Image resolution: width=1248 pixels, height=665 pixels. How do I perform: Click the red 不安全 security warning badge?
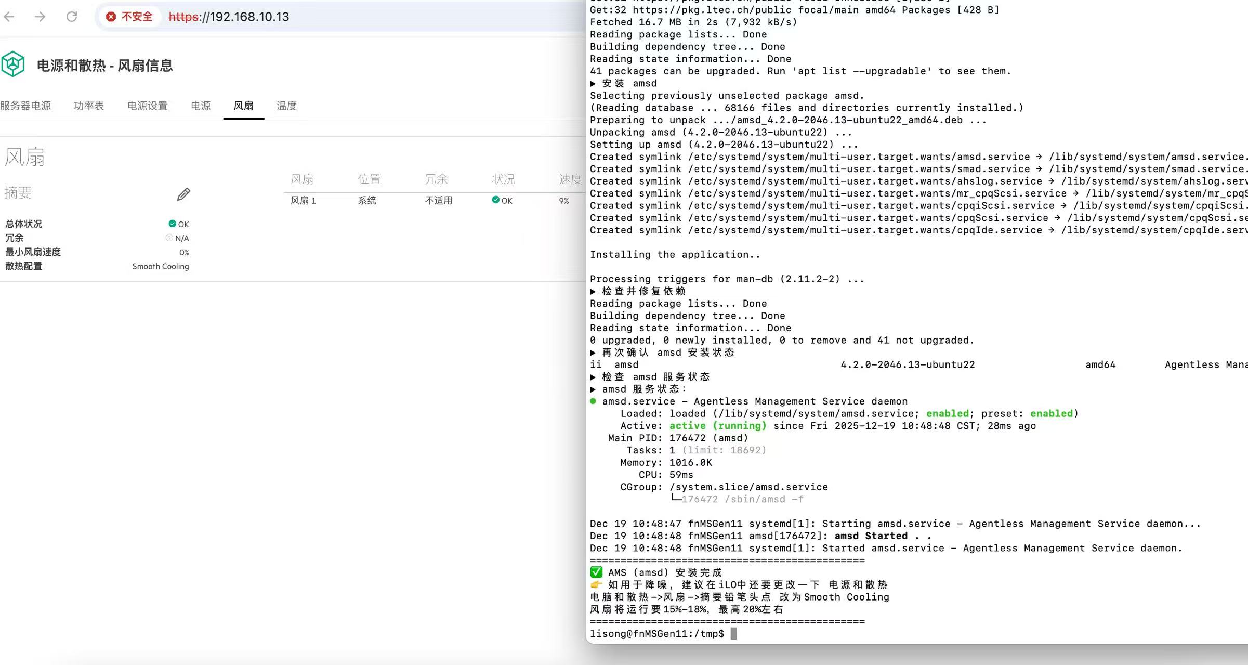pos(130,17)
